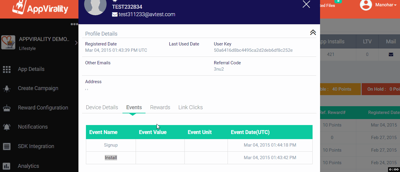Click the Install event cell
Image resolution: width=400 pixels, height=172 pixels.
point(111,158)
